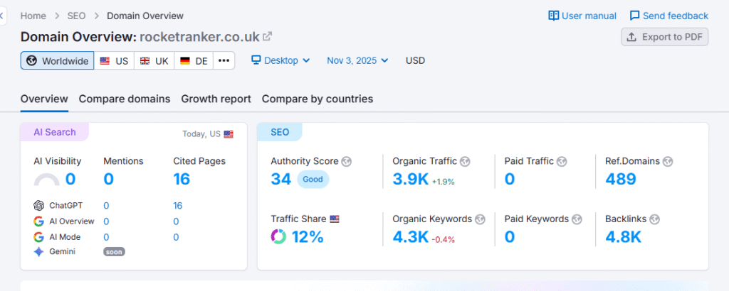Switch to the DE database
Image resolution: width=729 pixels, height=291 pixels.
[x=194, y=61]
